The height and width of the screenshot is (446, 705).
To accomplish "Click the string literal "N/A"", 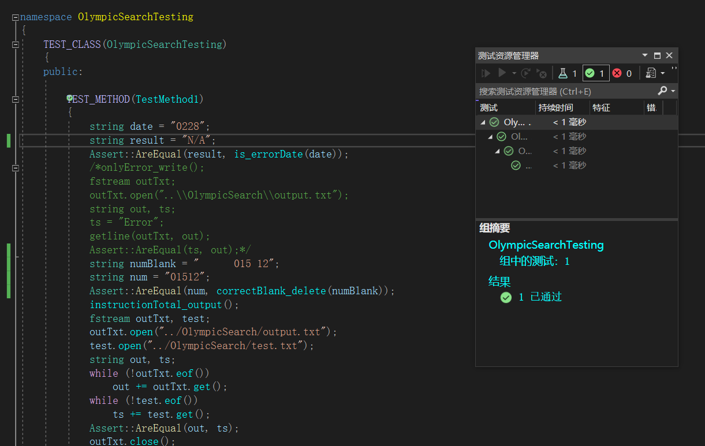I will pyautogui.click(x=196, y=140).
